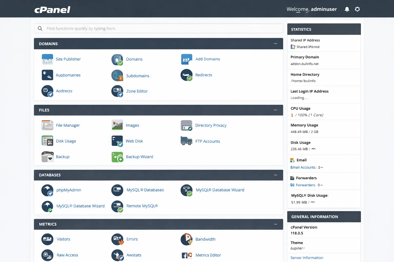Open the Remote MySQL link text
The height and width of the screenshot is (262, 394).
142,206
